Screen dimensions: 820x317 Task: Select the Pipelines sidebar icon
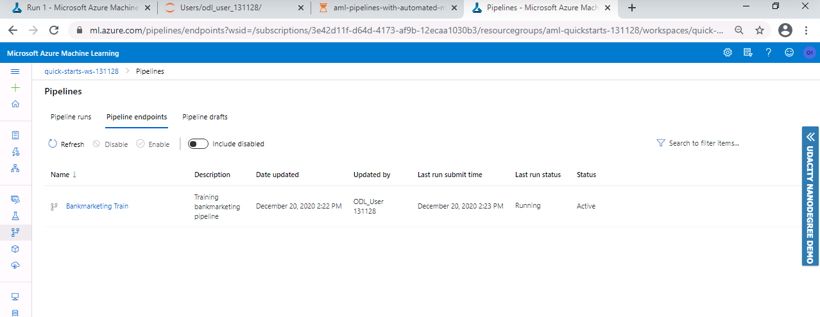click(15, 232)
